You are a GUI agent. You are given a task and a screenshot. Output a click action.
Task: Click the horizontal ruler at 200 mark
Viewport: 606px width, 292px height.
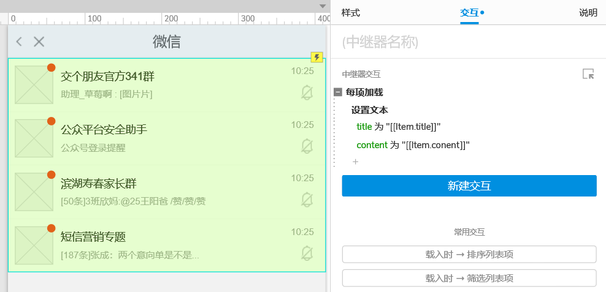(x=171, y=18)
